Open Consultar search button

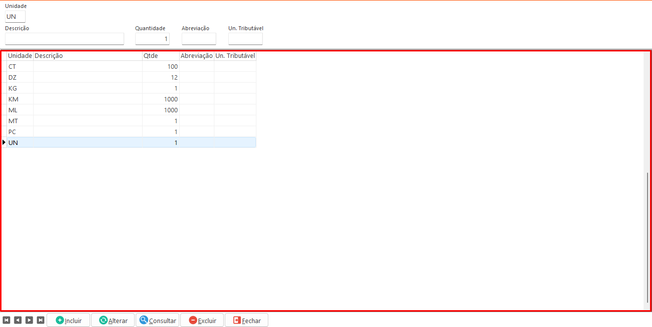click(x=157, y=320)
